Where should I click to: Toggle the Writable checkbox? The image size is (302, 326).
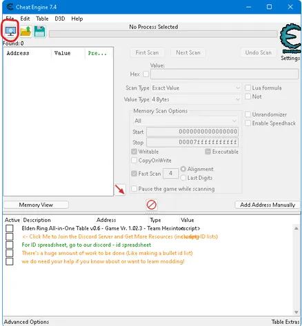tap(134, 152)
